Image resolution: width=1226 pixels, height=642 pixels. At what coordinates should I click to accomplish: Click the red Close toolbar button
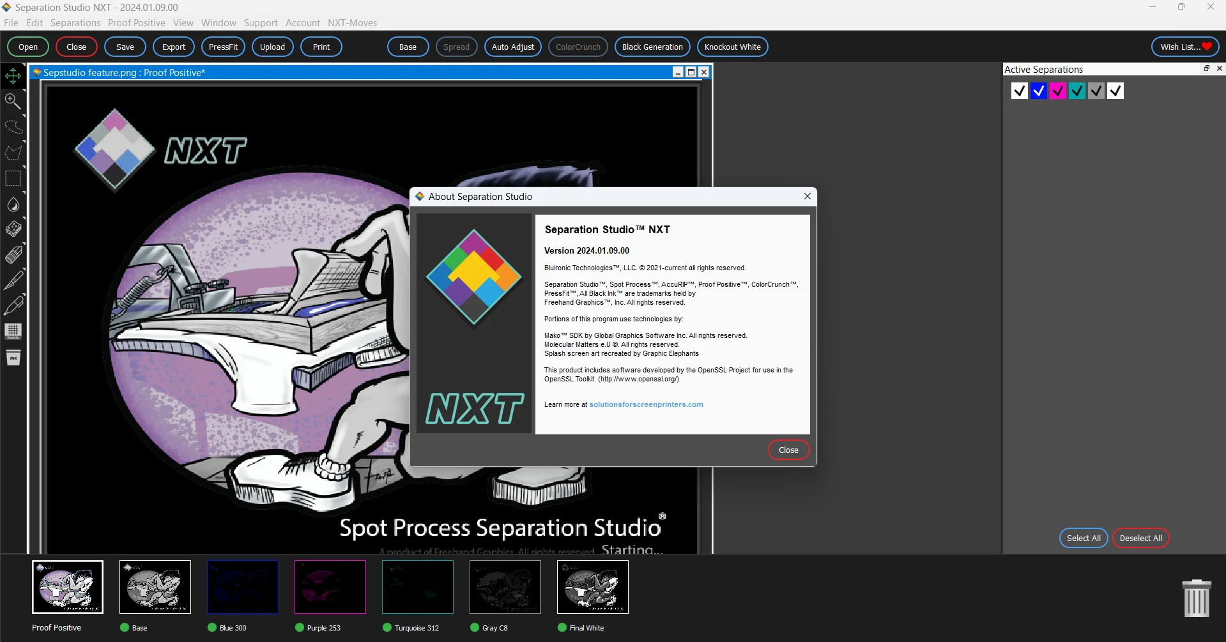pos(76,47)
